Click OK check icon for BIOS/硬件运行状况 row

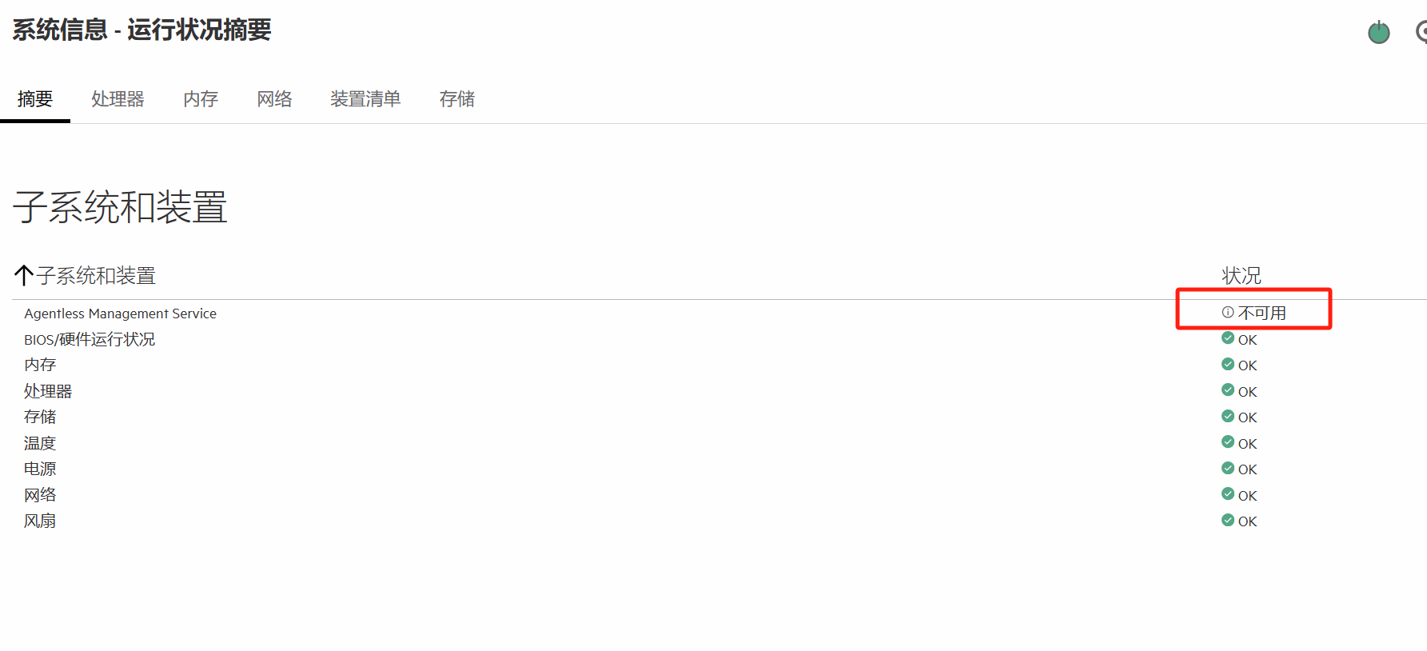1228,338
